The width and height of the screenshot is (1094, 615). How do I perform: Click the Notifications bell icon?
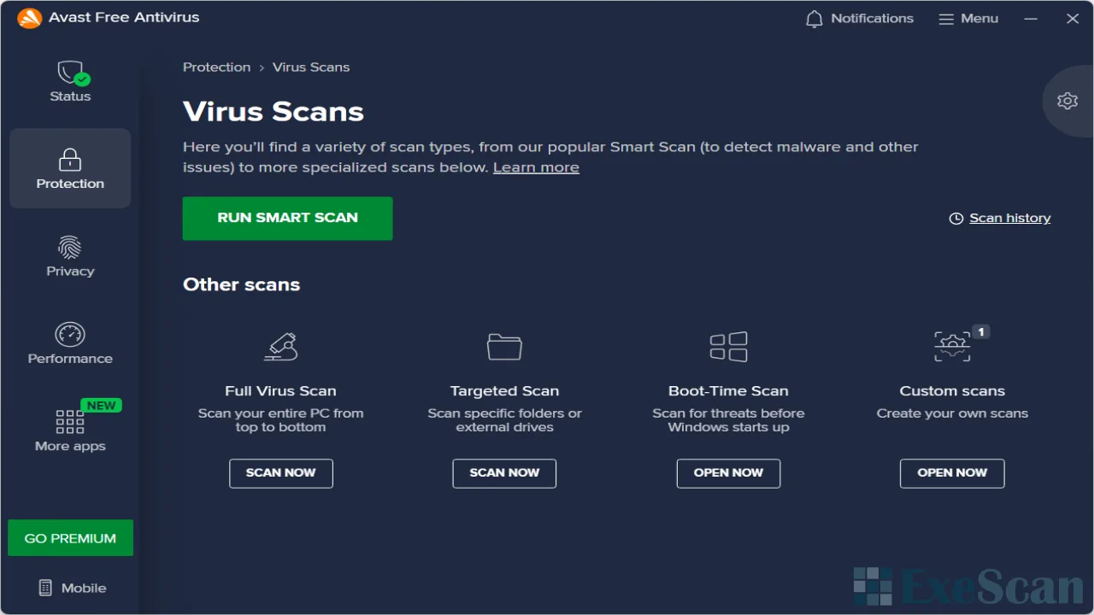tap(815, 19)
